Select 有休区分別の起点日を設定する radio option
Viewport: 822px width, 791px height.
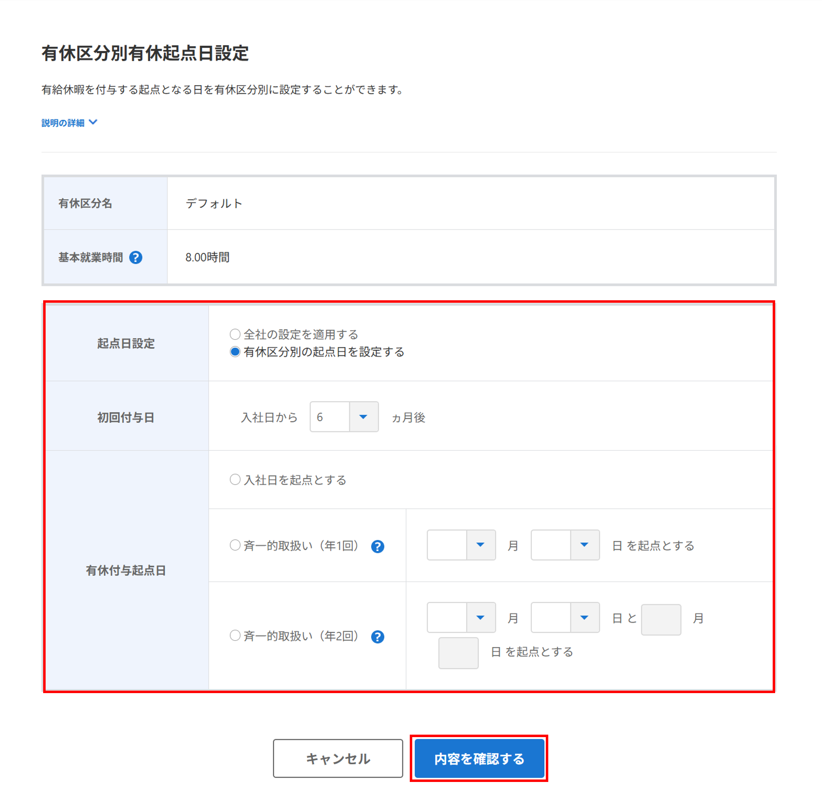point(235,352)
